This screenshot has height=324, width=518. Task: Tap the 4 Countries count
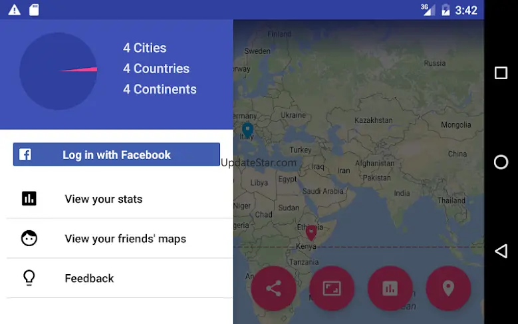click(156, 69)
